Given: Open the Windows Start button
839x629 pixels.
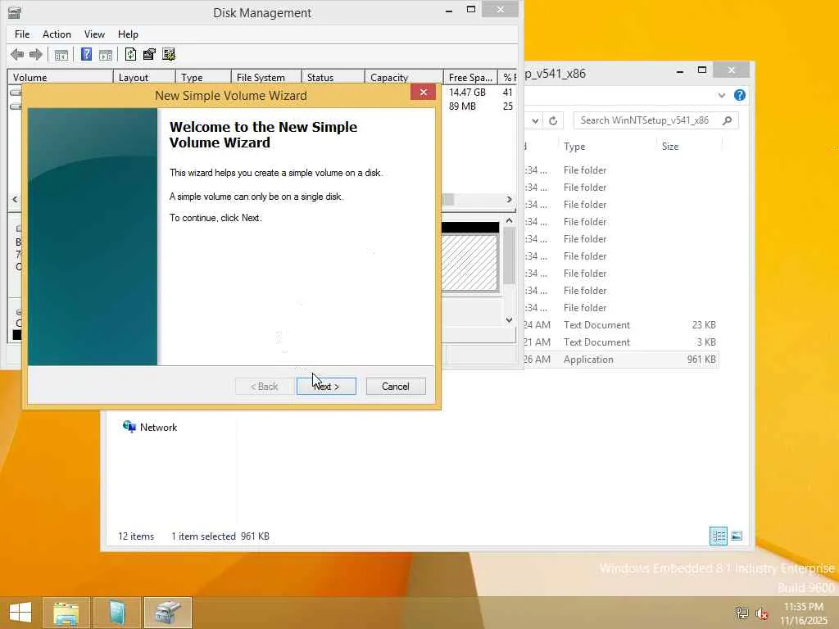Looking at the screenshot, I should (20, 613).
